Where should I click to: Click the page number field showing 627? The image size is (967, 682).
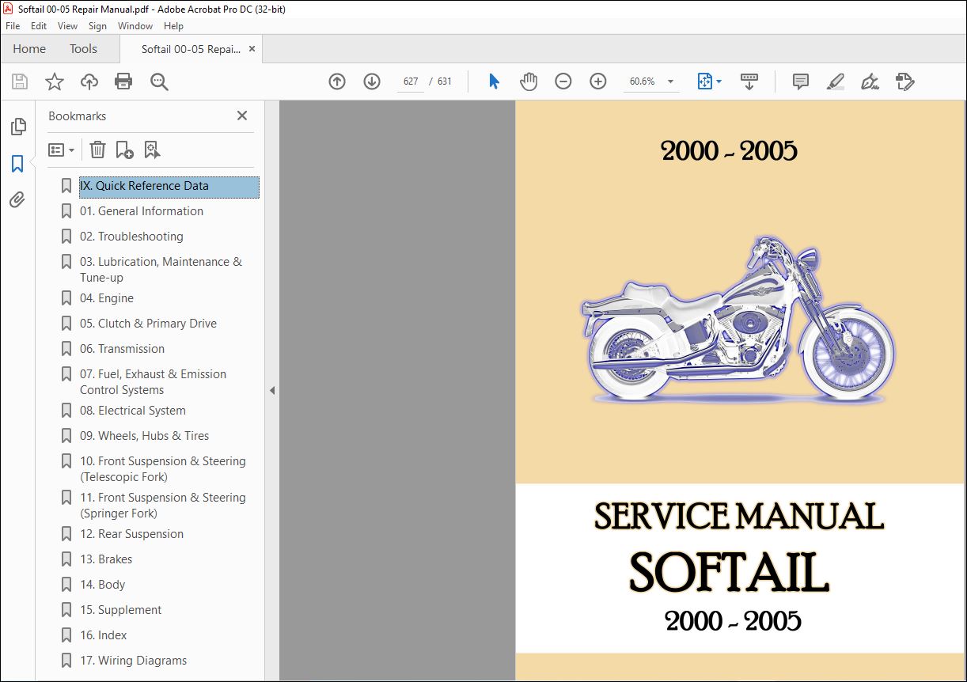pos(411,81)
